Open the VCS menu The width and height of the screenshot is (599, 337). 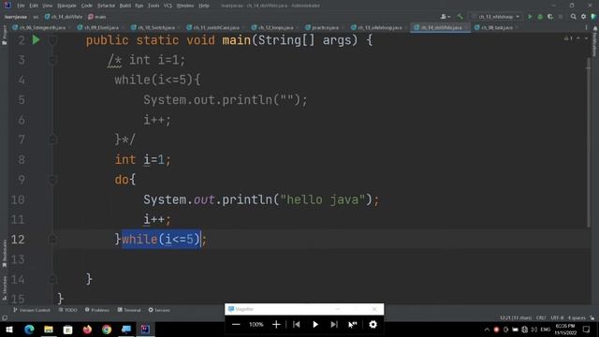click(168, 6)
